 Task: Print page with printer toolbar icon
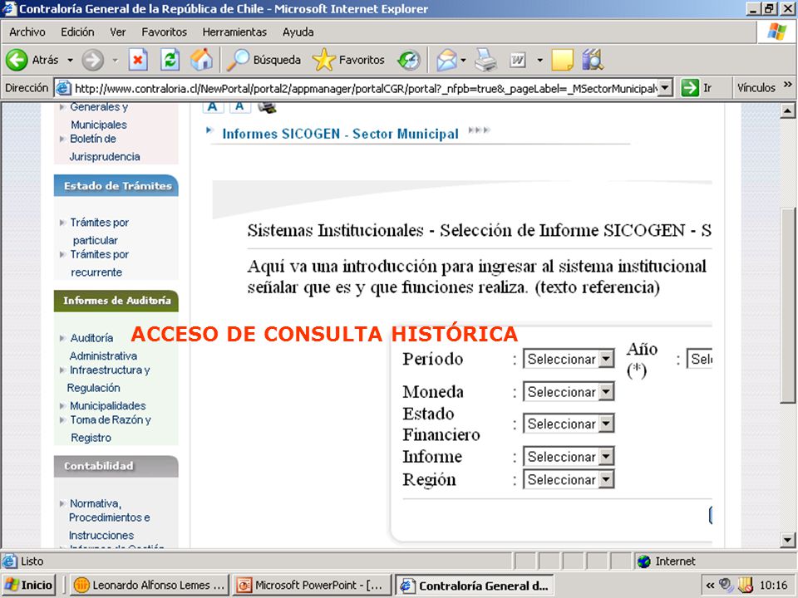(x=485, y=60)
